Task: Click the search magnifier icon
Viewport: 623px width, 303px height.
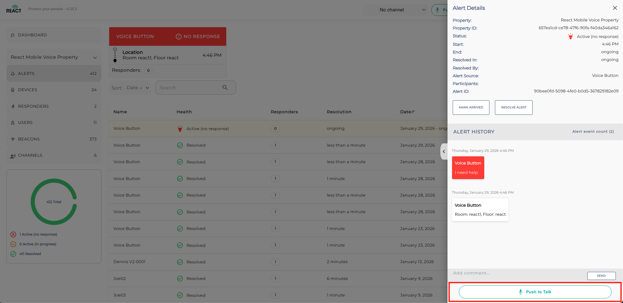Action: (x=225, y=88)
